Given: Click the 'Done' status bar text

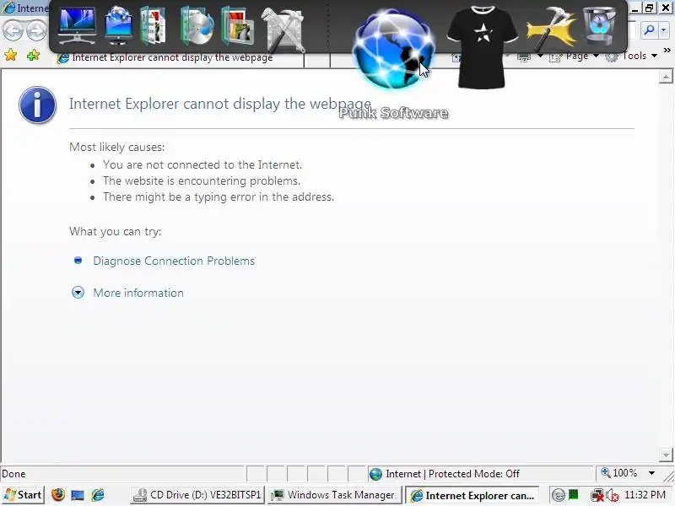Looking at the screenshot, I should click(x=13, y=474).
